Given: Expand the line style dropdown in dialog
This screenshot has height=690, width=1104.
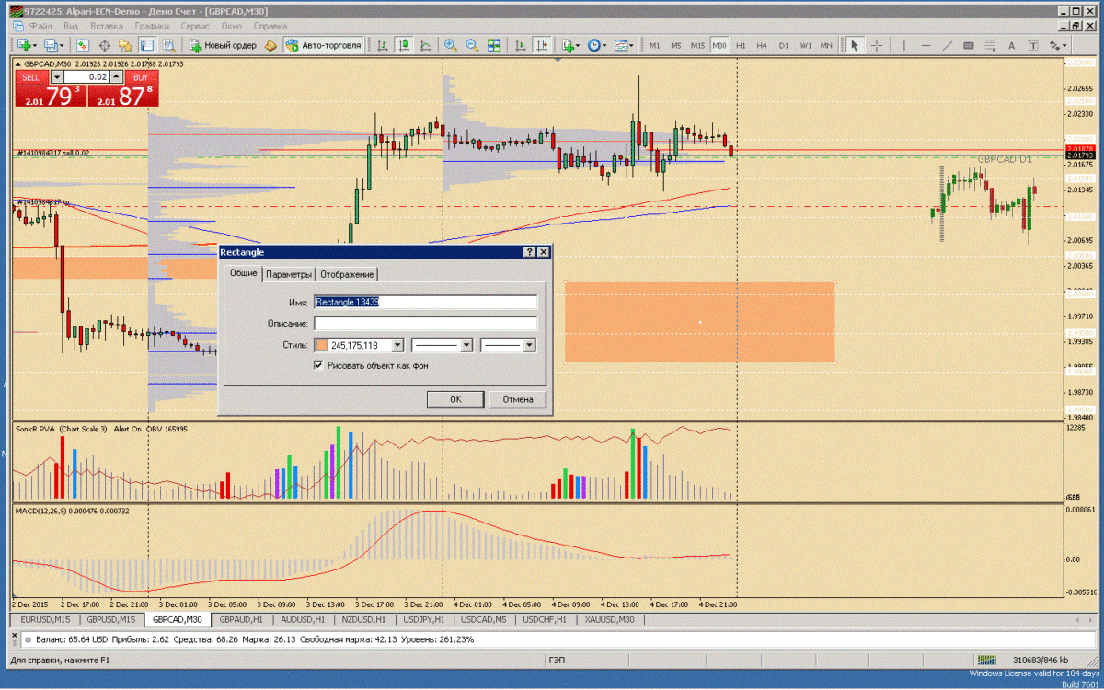Looking at the screenshot, I should coord(466,345).
